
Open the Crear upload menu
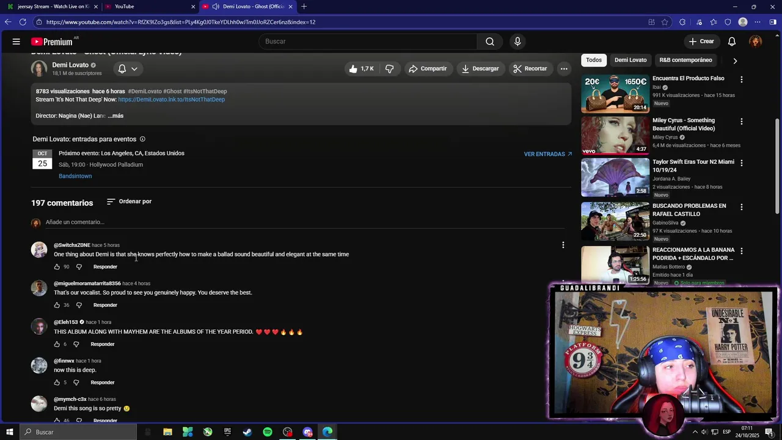pyautogui.click(x=701, y=42)
